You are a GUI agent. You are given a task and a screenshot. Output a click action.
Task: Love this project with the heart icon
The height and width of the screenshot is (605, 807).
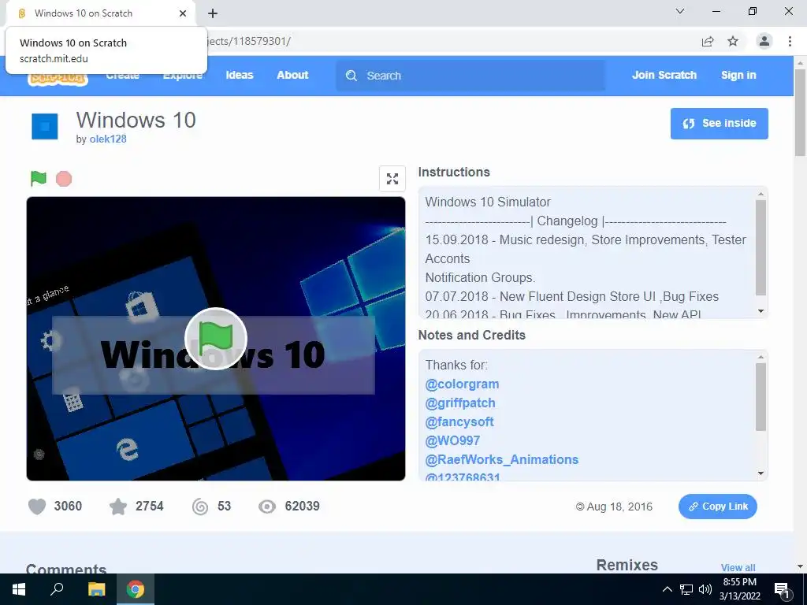[37, 507]
